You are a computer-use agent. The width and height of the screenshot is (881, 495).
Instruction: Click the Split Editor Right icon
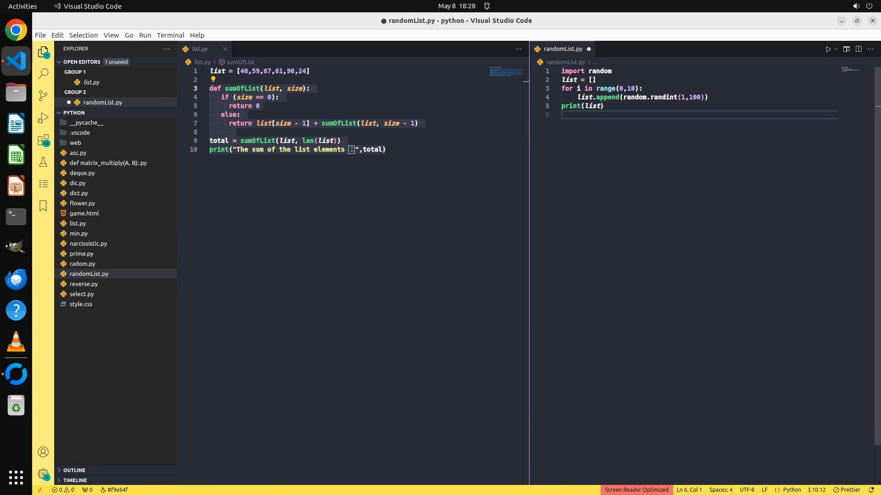[859, 49]
